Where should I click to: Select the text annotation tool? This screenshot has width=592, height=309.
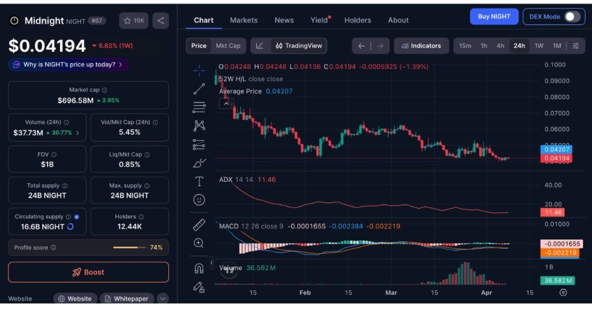tap(199, 181)
